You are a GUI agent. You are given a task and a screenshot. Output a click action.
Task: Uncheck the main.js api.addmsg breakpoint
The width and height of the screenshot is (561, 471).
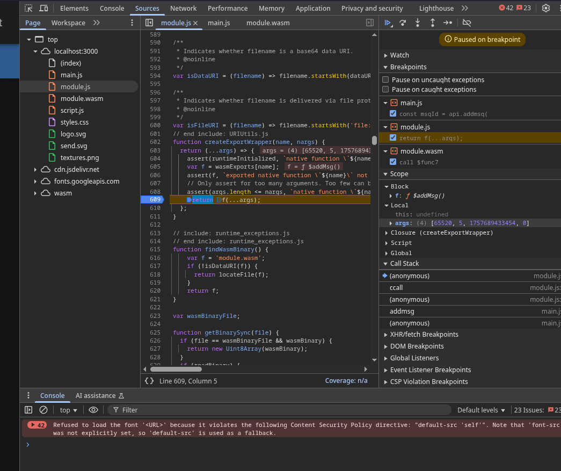(x=393, y=113)
